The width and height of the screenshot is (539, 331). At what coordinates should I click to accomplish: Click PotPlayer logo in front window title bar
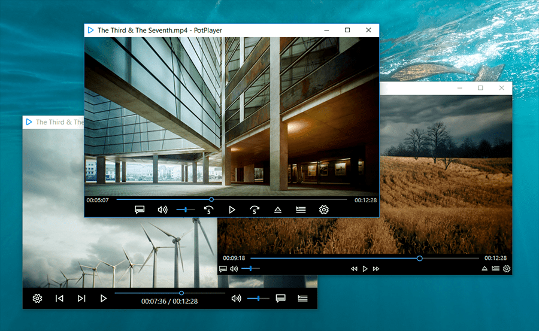click(90, 30)
